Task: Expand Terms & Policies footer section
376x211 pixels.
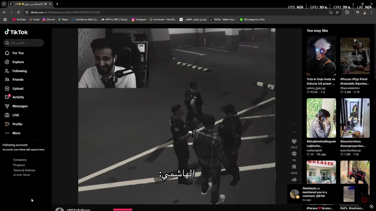Action: coord(24,170)
